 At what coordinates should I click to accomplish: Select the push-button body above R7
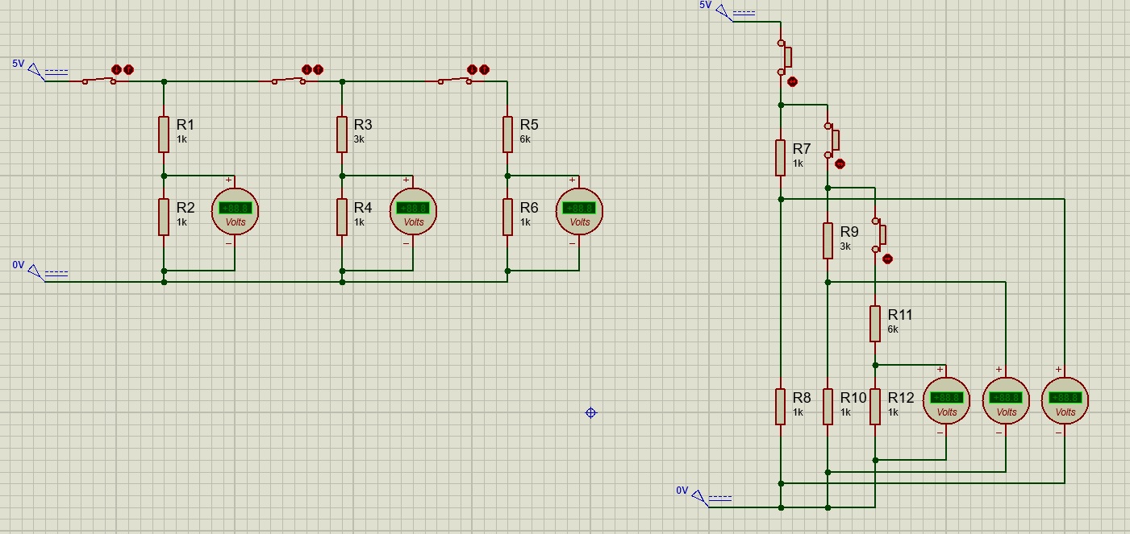tap(785, 57)
